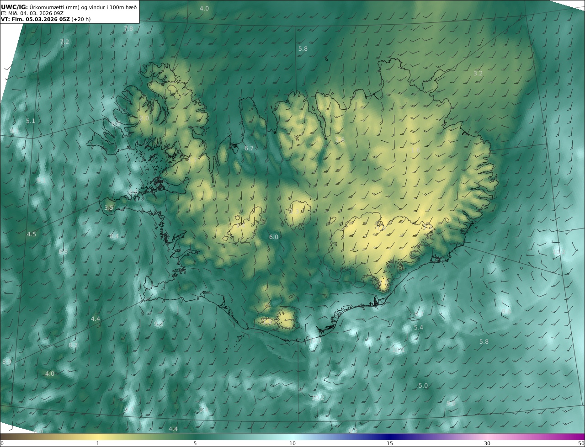Click the 7.2 value label on the map

pyautogui.click(x=64, y=42)
